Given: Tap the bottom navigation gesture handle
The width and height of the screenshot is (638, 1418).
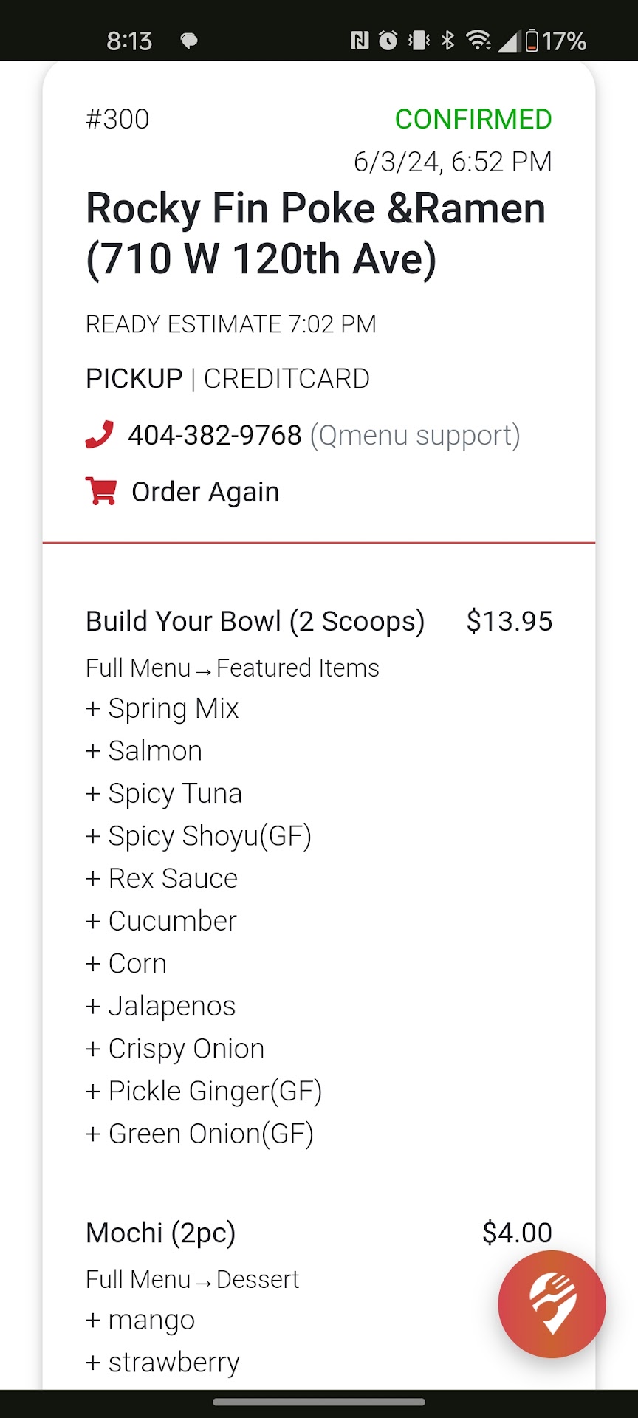Looking at the screenshot, I should pyautogui.click(x=319, y=1402).
